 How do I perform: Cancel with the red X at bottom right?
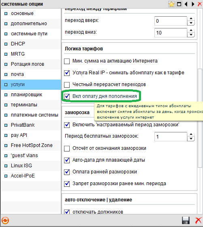(198, 221)
